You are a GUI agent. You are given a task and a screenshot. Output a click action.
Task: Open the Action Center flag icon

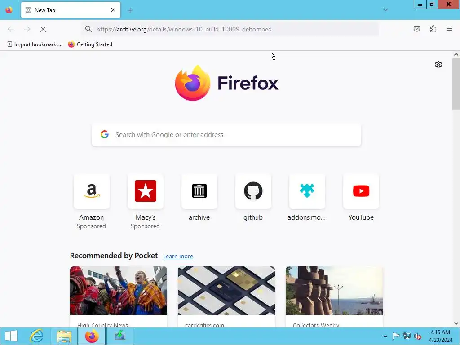tap(396, 336)
